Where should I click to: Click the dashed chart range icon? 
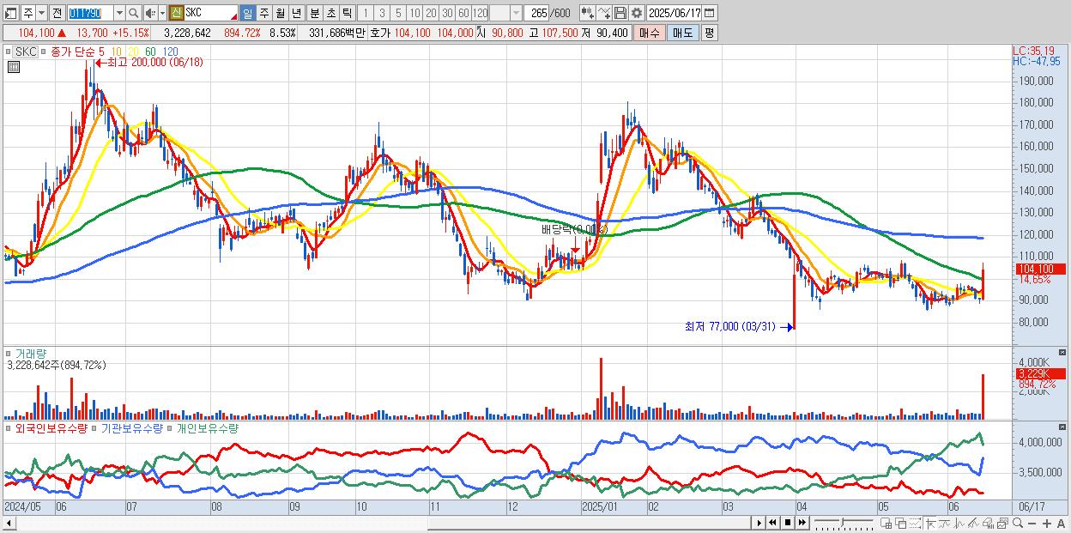pyautogui.click(x=915, y=523)
